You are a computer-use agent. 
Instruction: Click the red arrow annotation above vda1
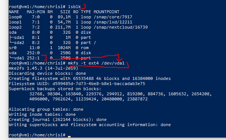point(119,58)
